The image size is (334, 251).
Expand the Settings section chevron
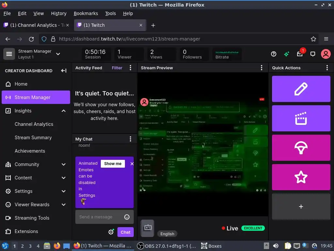pyautogui.click(x=64, y=191)
